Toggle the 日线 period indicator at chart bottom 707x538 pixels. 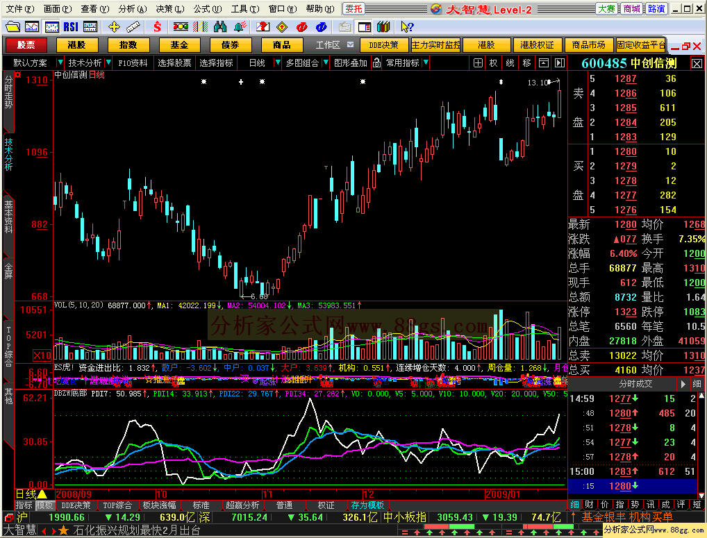(31, 494)
